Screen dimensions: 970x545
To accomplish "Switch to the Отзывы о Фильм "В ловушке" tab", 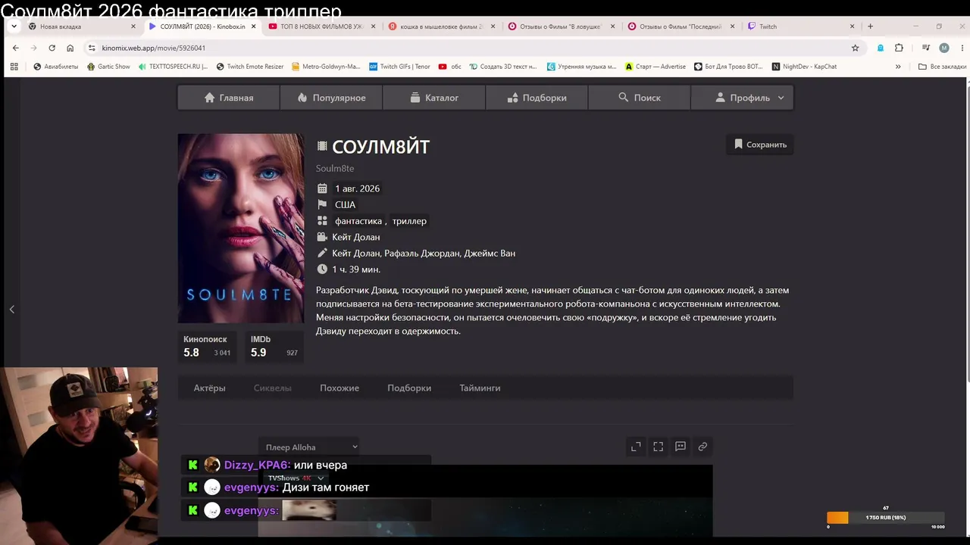I will coord(562,26).
